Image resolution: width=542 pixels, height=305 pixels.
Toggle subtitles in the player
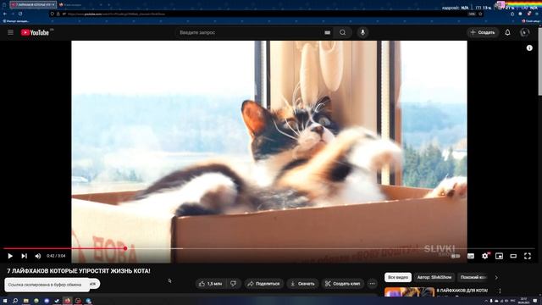click(x=471, y=256)
